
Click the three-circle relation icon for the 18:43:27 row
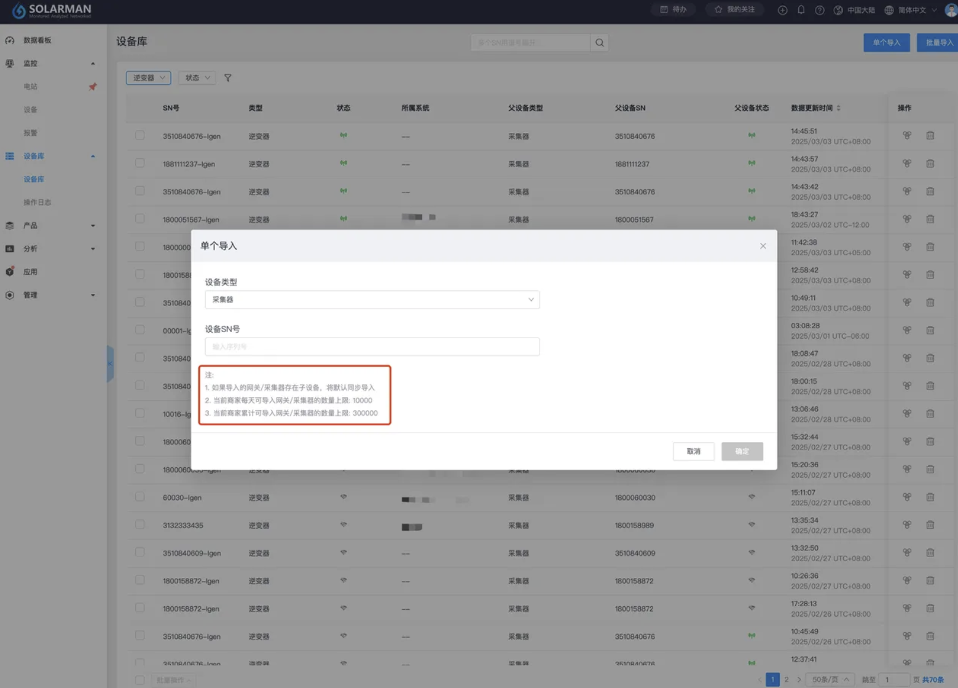click(907, 219)
